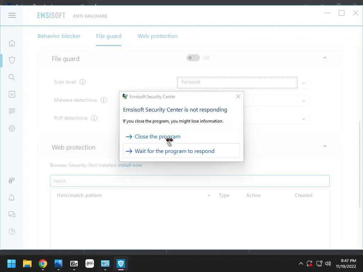Open the Quarantine sidebar icon
Viewport: 363px width, 272px height.
pos(12,94)
